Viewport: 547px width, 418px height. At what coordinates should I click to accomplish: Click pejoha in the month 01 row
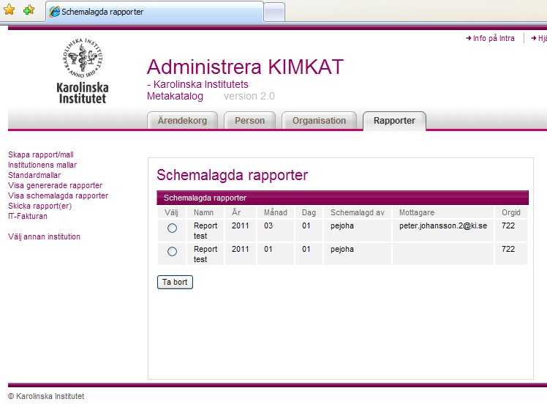(x=342, y=250)
